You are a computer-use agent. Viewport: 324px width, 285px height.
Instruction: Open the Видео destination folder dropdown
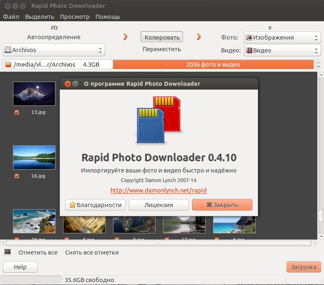coord(282,50)
